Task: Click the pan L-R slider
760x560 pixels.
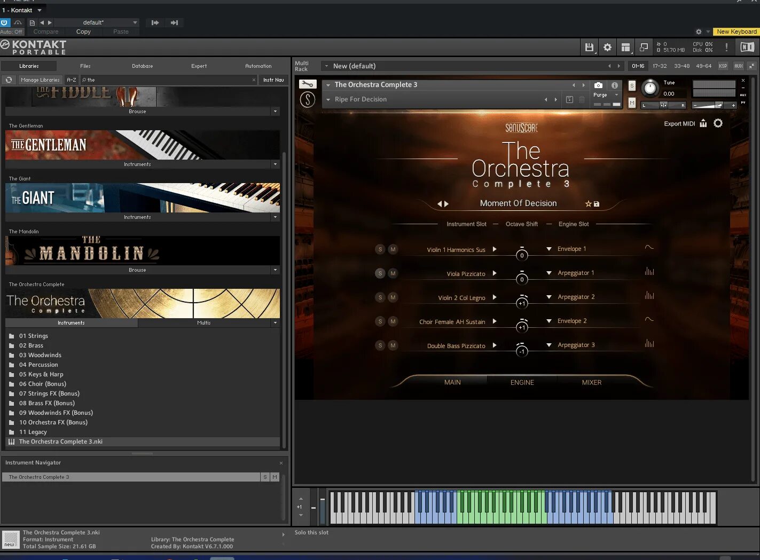Action: [664, 105]
